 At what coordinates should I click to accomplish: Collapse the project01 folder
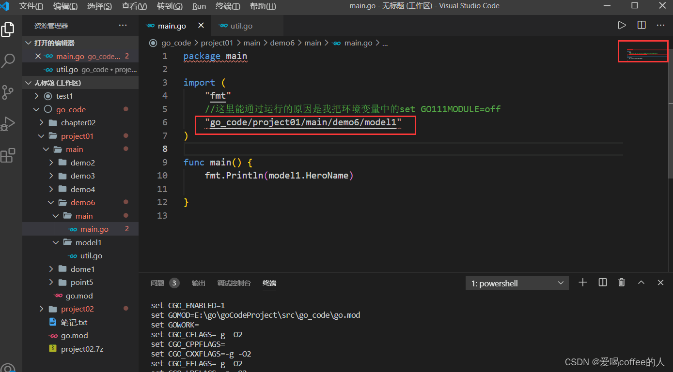pyautogui.click(x=80, y=136)
